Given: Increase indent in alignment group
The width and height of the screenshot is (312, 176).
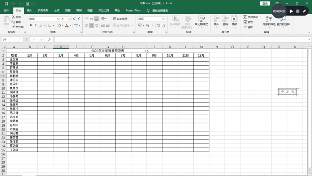Looking at the screenshot, I should point(108,25).
